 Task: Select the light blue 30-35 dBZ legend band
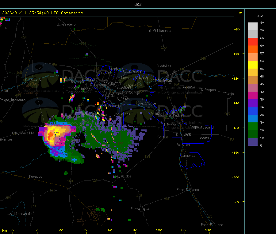253,119
